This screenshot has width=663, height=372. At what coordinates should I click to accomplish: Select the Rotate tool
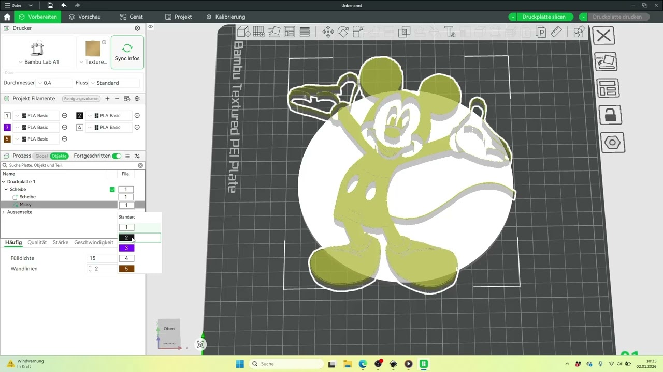tap(343, 32)
